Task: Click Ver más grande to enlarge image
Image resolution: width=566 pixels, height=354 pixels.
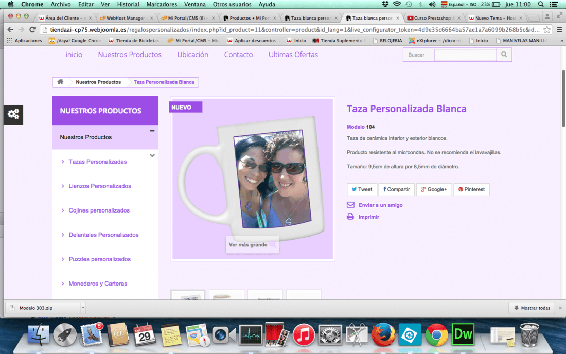Action: click(252, 244)
